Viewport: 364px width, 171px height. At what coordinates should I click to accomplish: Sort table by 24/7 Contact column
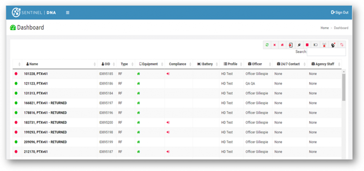coord(290,64)
